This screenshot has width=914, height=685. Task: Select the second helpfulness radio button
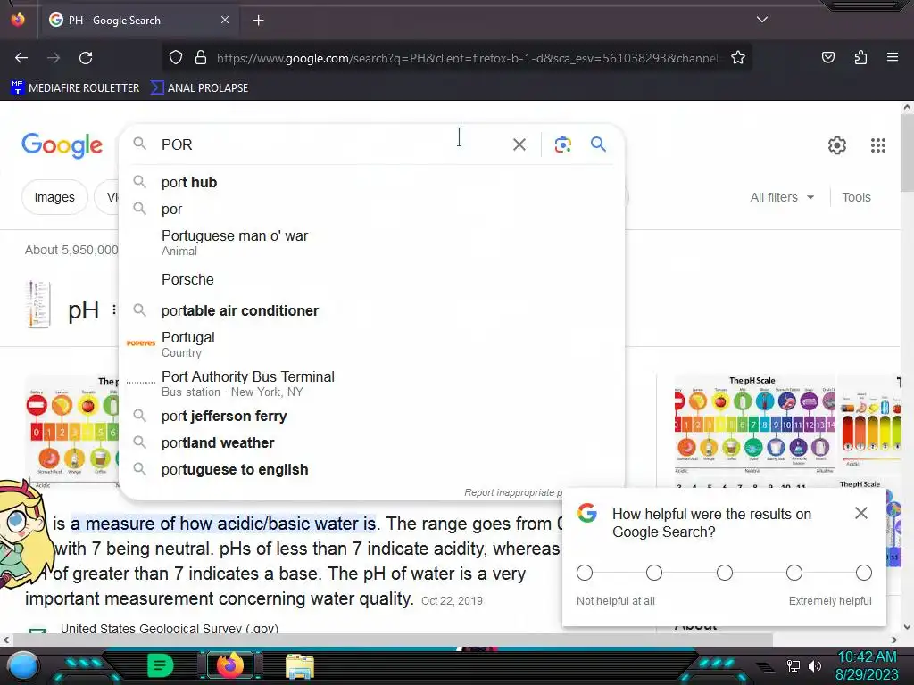[x=654, y=573]
